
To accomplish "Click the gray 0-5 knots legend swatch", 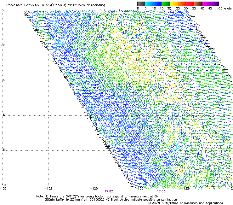I will click(x=141, y=4).
